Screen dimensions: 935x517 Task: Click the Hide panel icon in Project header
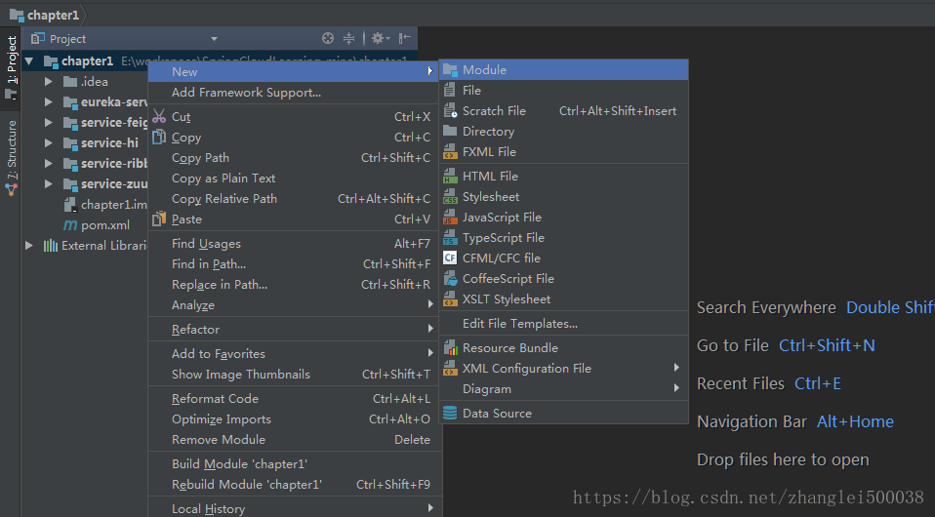[404, 38]
